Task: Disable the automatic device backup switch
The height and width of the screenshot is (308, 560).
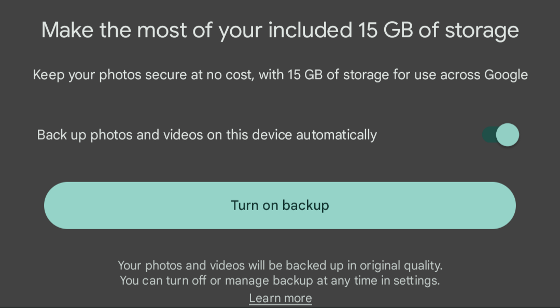Action: click(500, 135)
